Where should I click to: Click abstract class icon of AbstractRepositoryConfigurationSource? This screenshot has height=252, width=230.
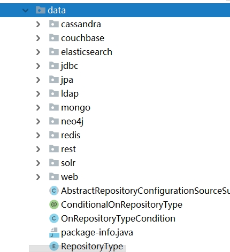(54, 191)
